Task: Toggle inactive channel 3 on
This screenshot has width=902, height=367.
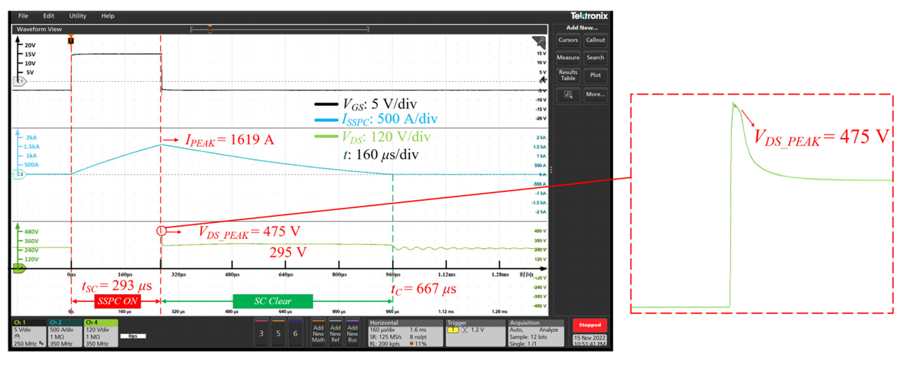Action: 261,333
